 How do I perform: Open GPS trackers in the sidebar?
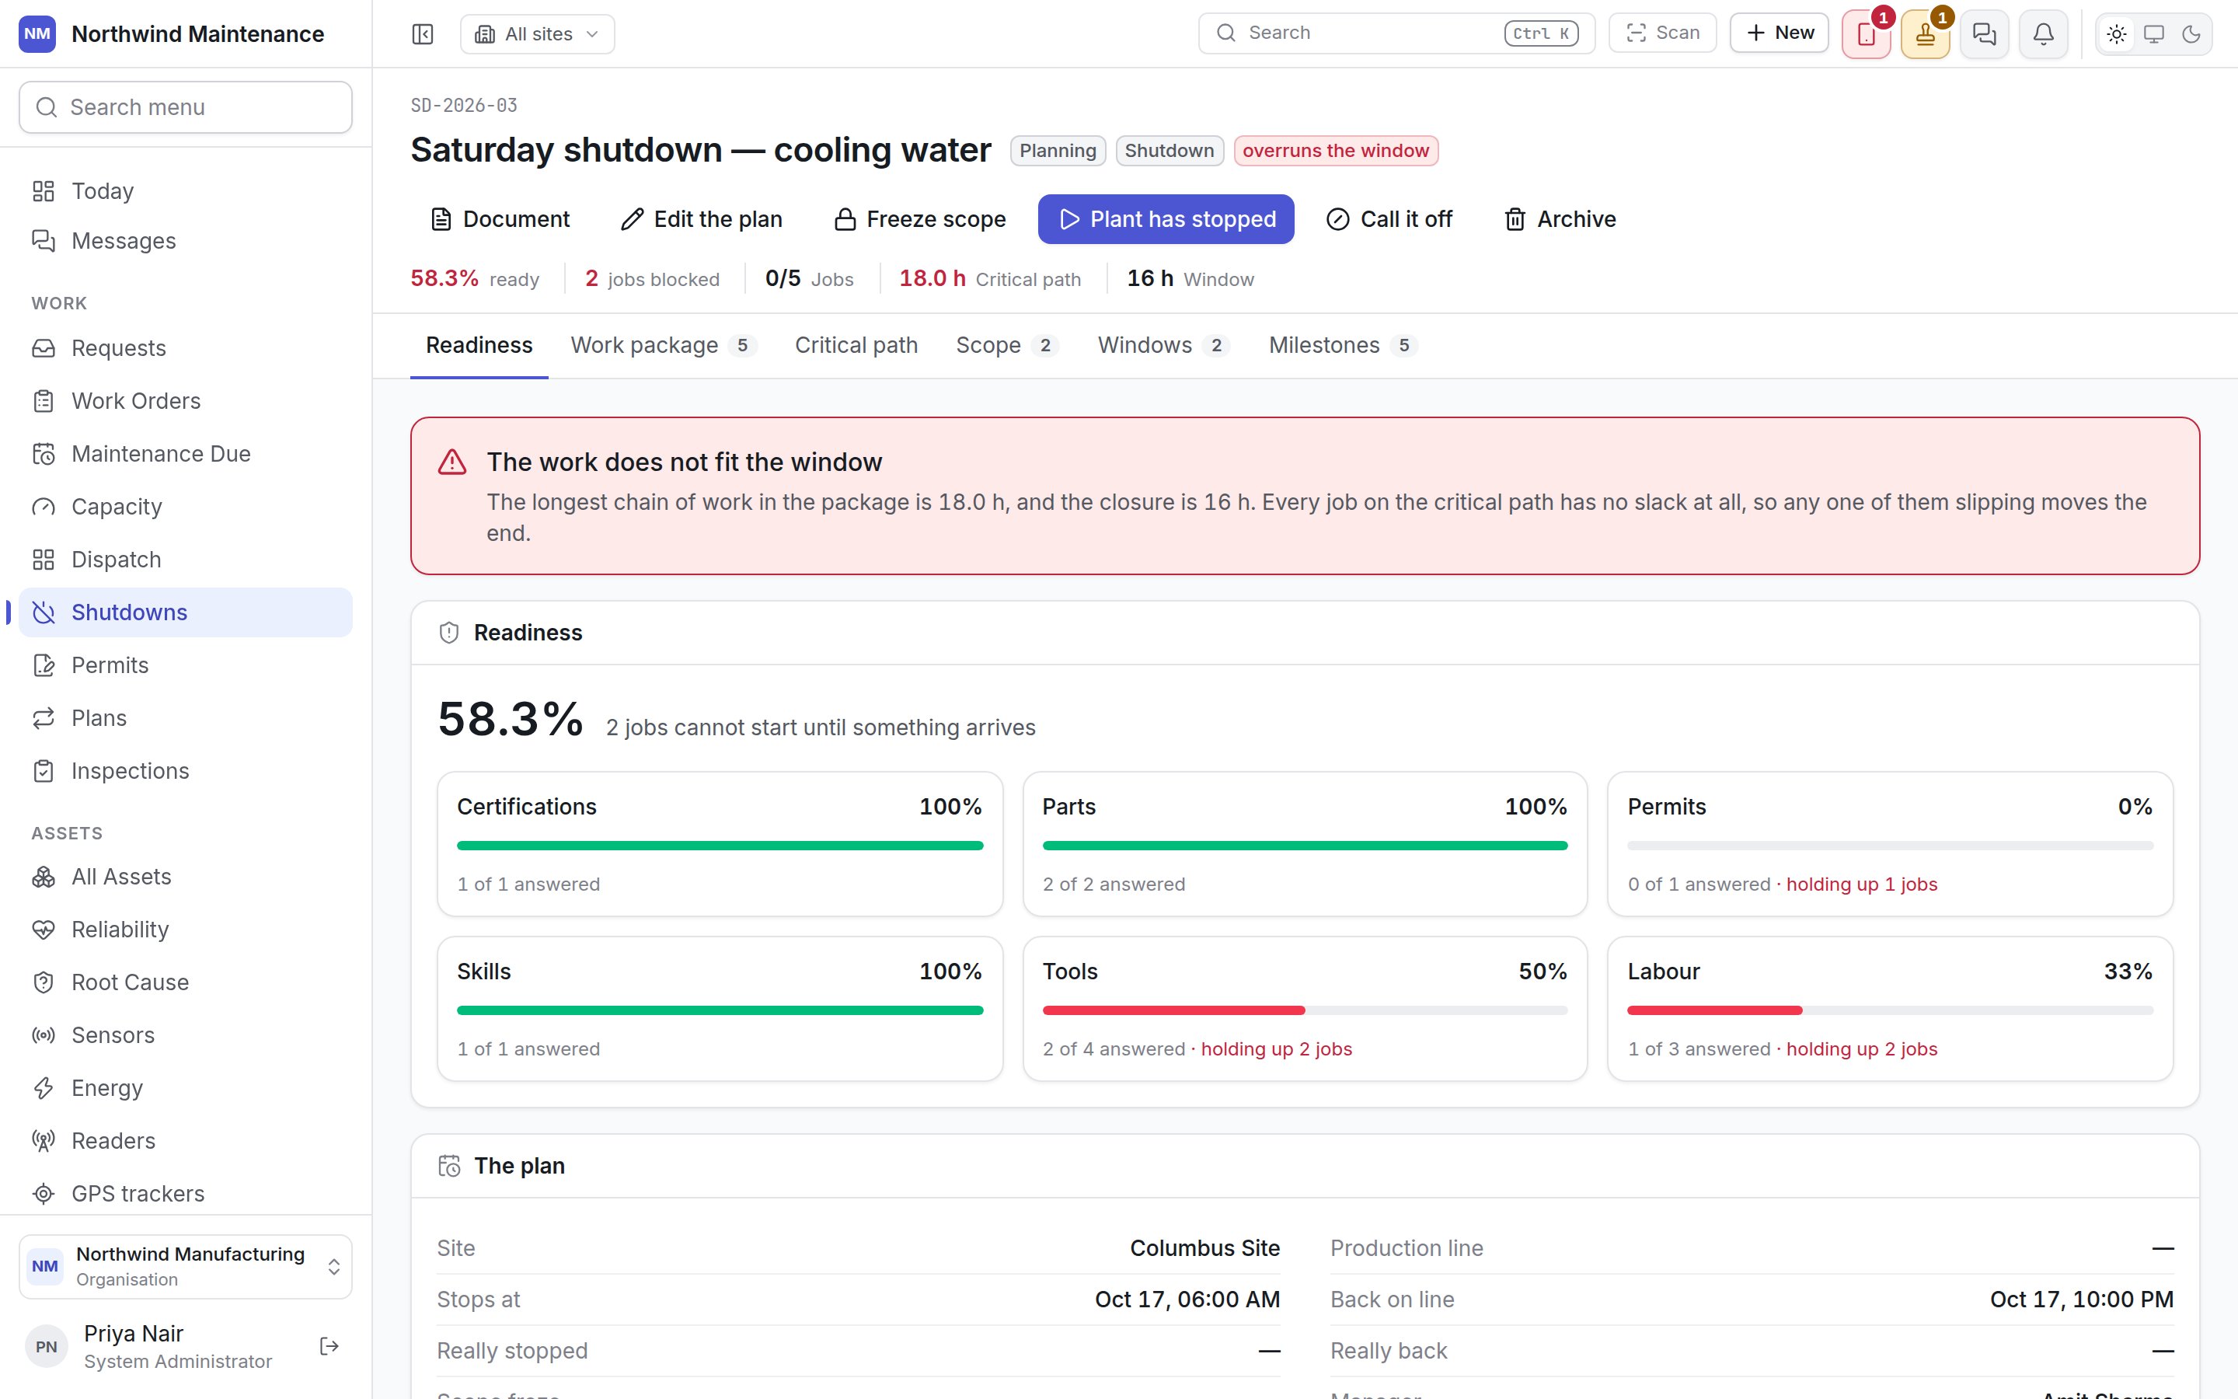[185, 1194]
